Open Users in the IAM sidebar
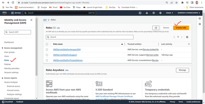The height and width of the screenshot is (104, 205). coord(7,56)
